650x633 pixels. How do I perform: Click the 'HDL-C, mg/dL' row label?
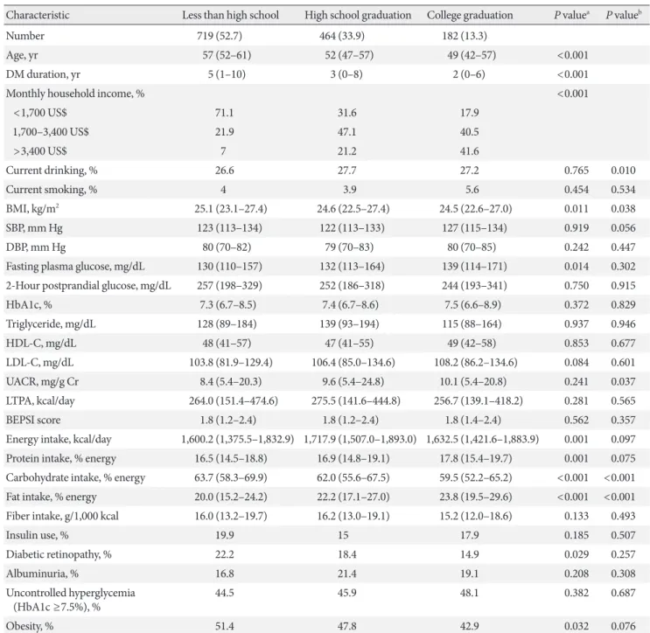point(41,344)
